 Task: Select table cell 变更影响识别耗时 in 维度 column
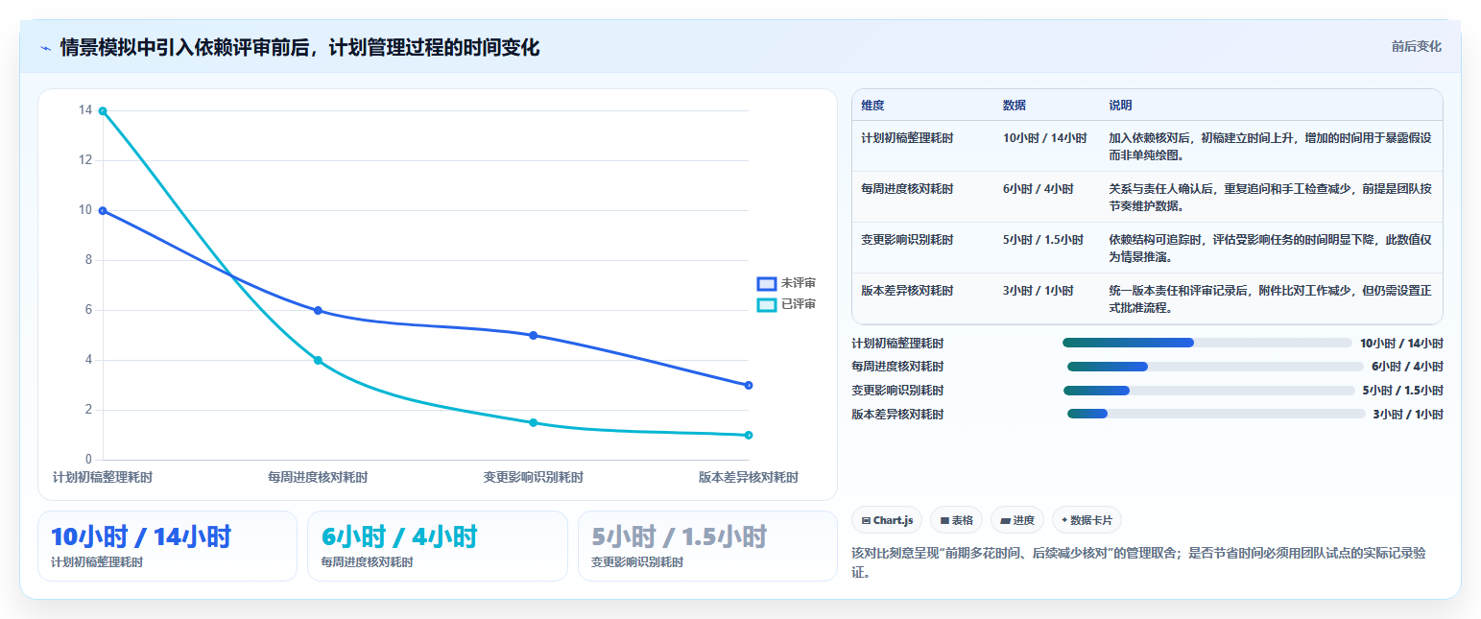[x=907, y=240]
